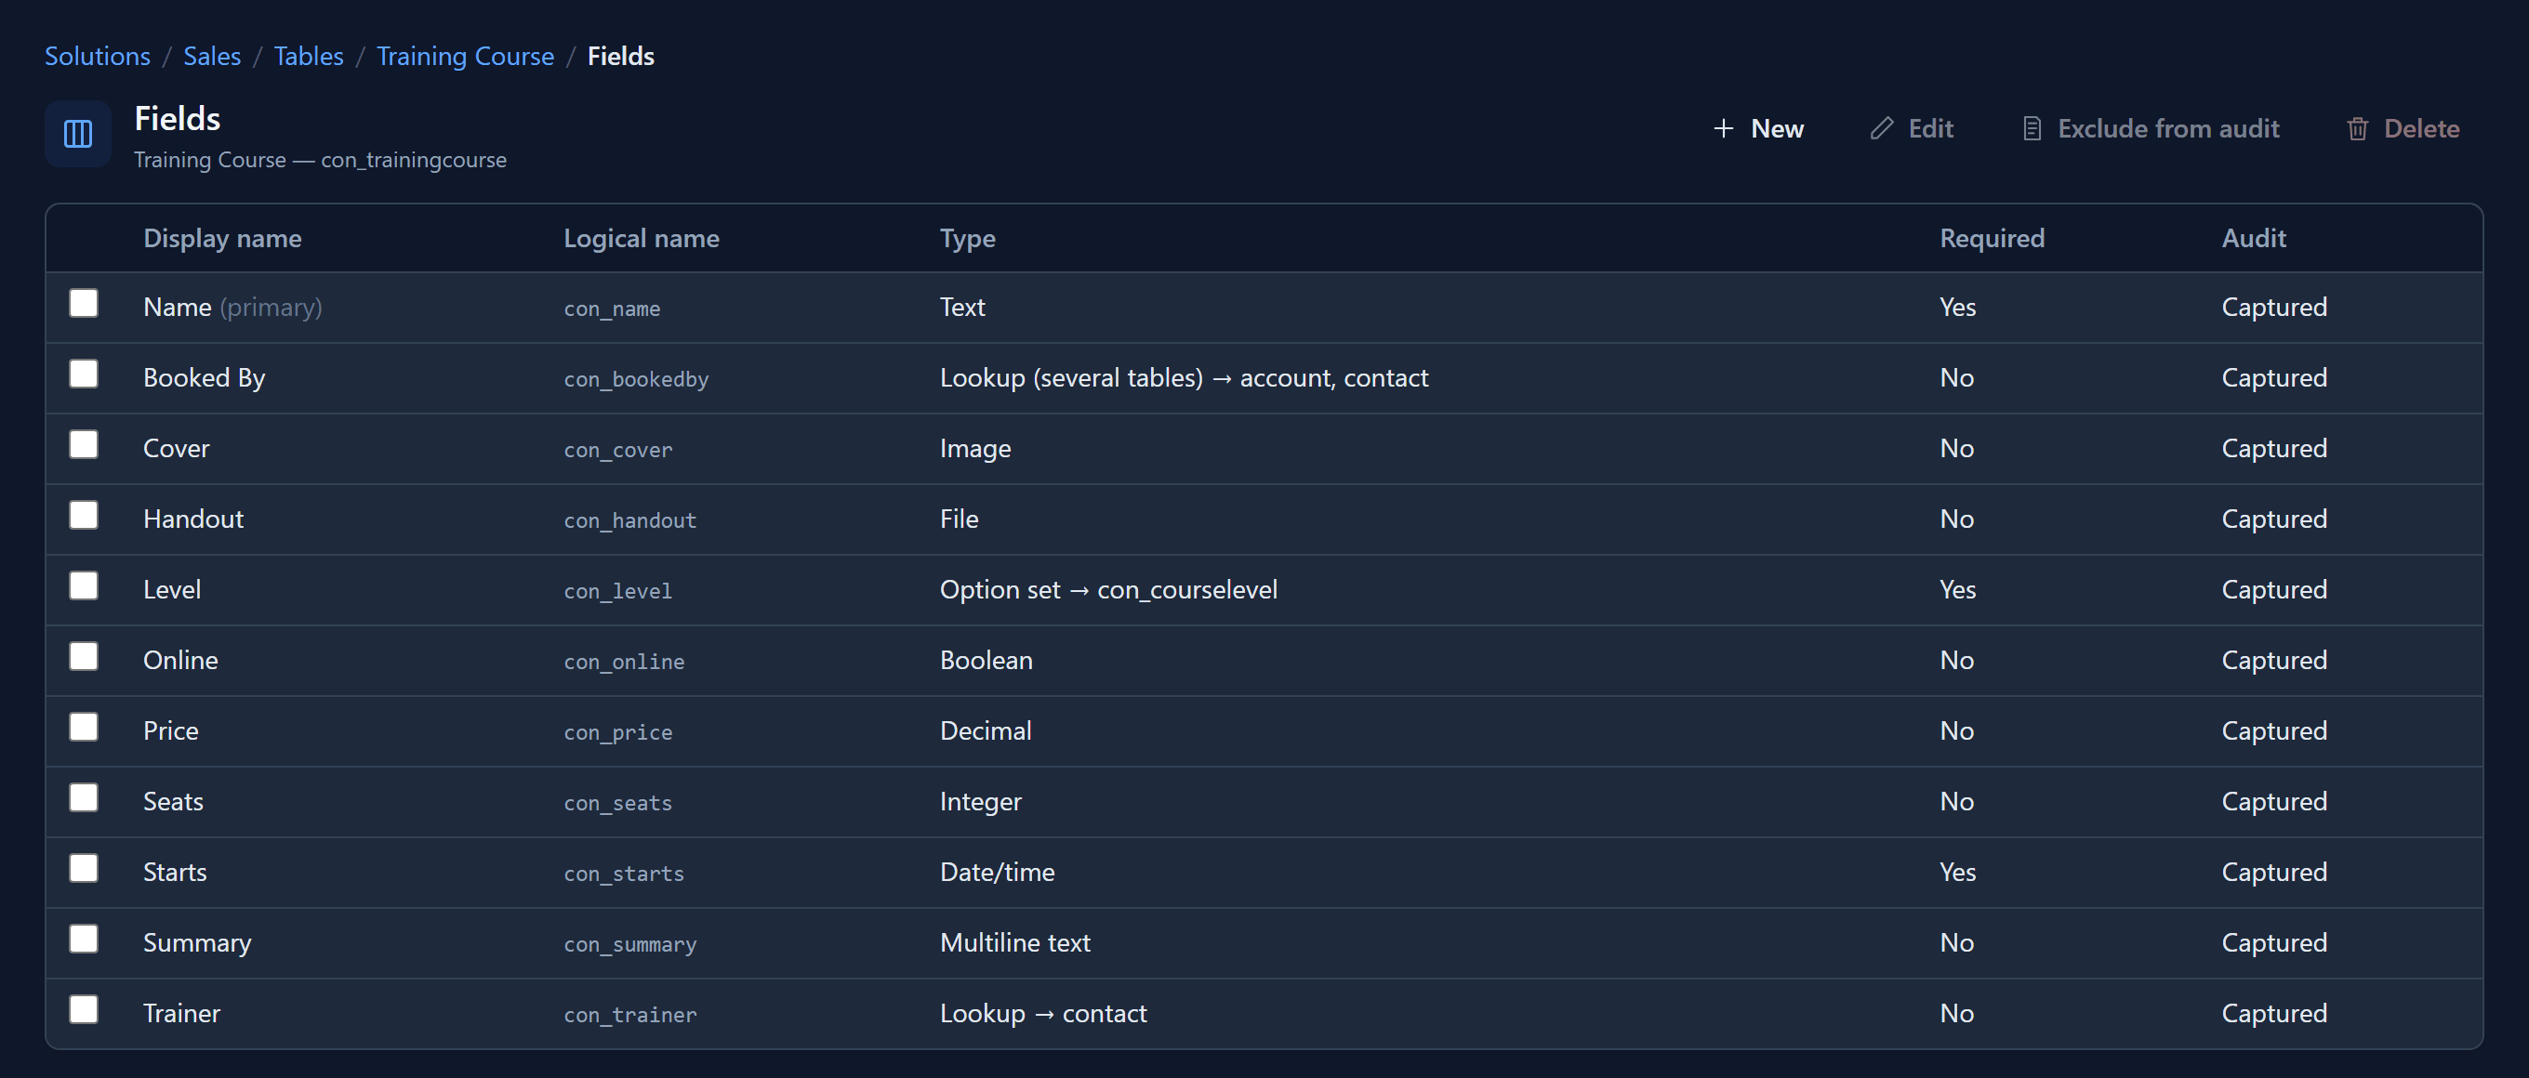The width and height of the screenshot is (2529, 1078).
Task: Select the Online row checkbox
Action: pos(84,657)
